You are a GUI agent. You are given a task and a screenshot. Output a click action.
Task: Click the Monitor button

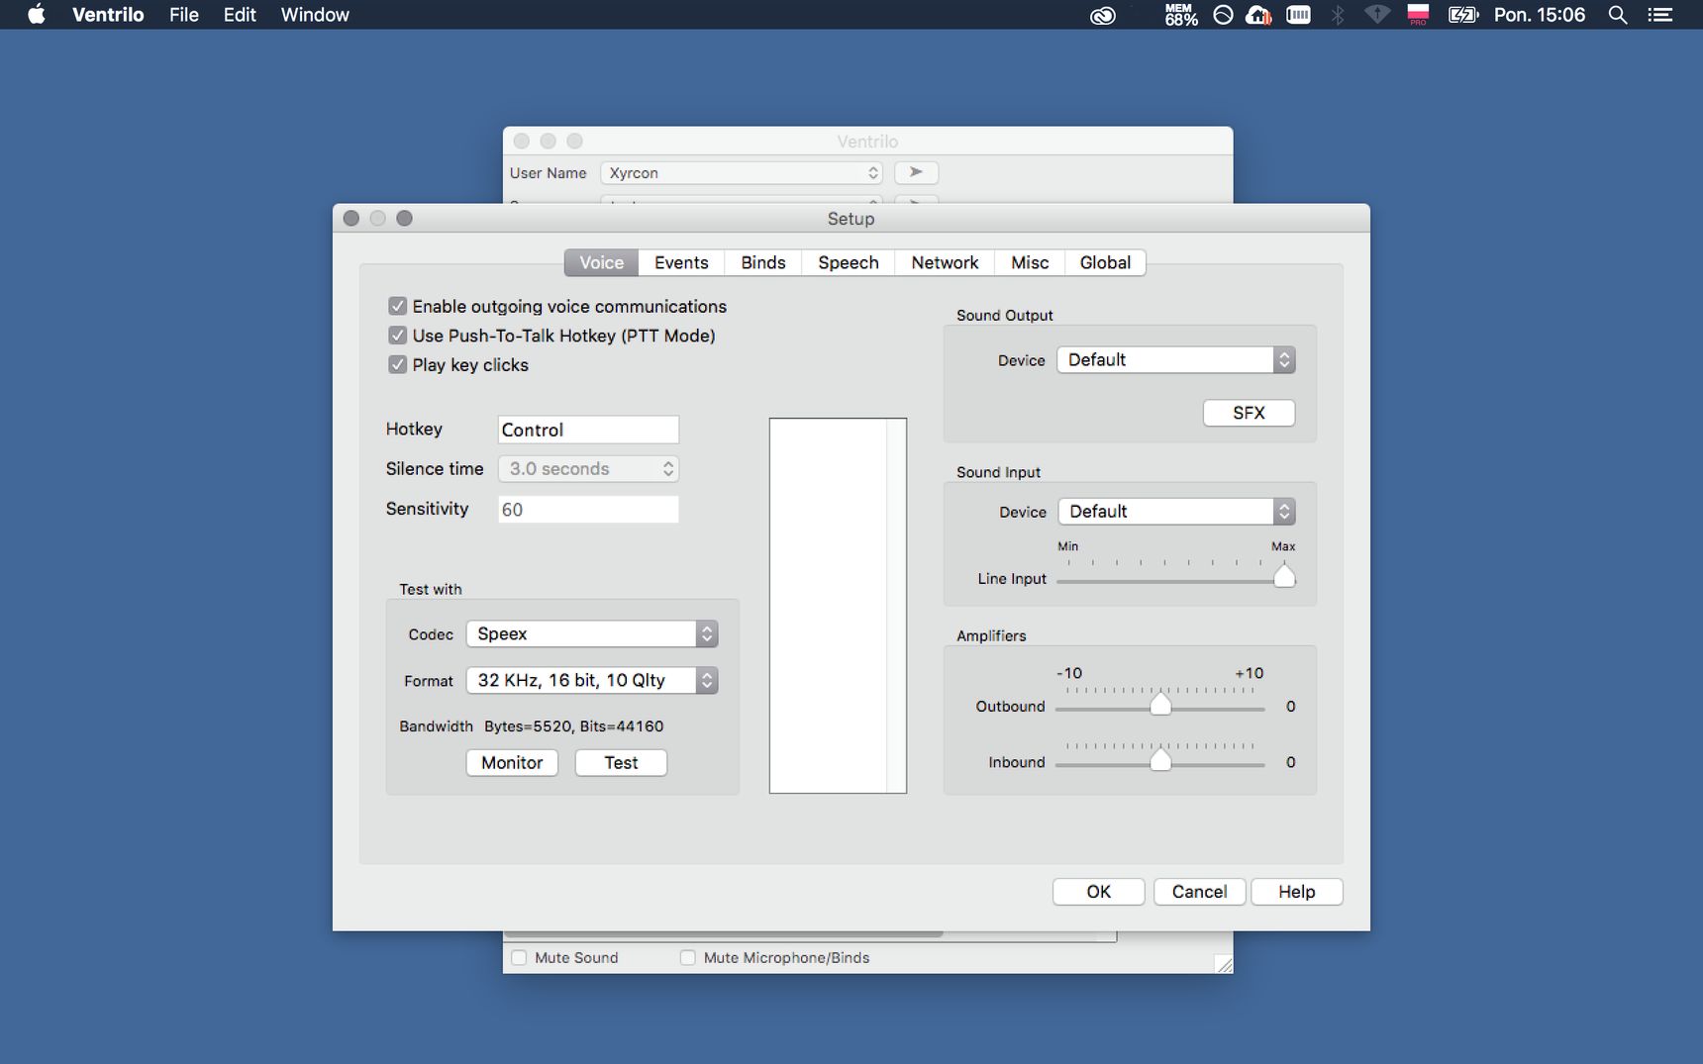pos(512,762)
